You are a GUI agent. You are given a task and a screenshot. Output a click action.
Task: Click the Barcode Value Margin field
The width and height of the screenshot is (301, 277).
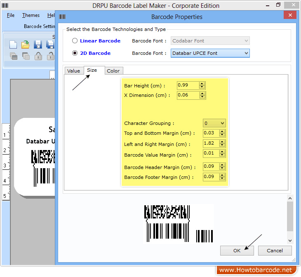coord(211,153)
